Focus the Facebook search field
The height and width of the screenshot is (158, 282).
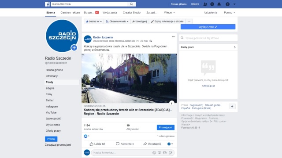(89, 4)
